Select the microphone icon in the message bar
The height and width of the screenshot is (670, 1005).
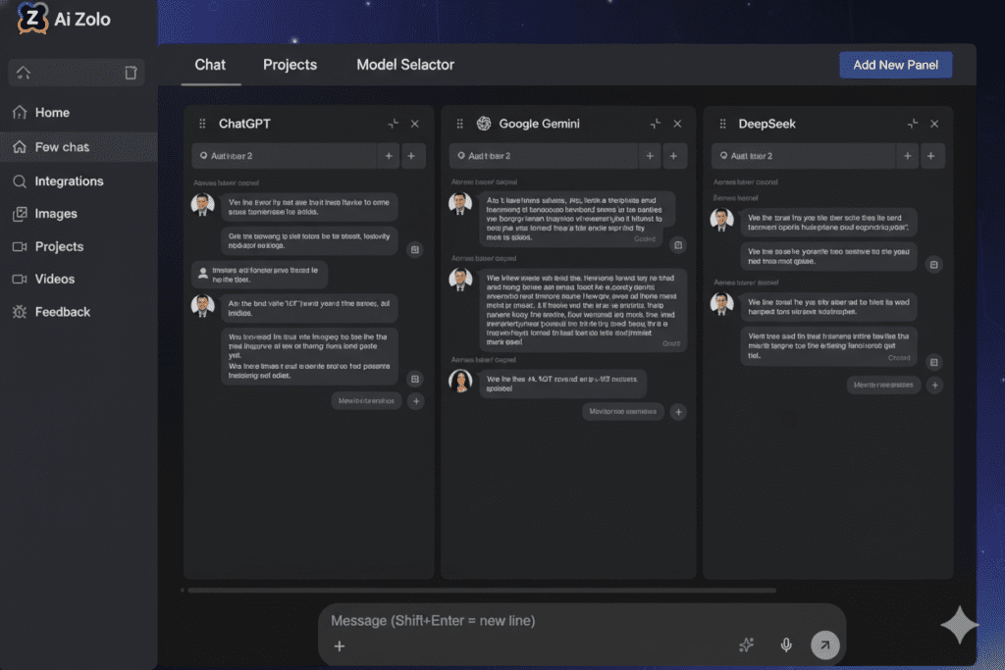pos(785,644)
